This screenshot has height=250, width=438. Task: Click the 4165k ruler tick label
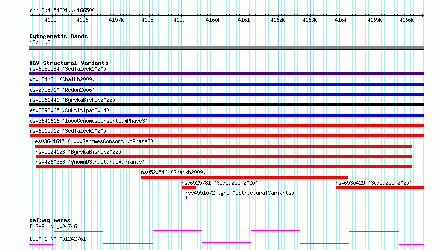pos(375,20)
